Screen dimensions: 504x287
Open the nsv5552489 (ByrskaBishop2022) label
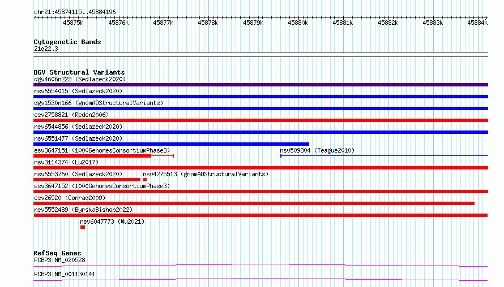[83, 210]
